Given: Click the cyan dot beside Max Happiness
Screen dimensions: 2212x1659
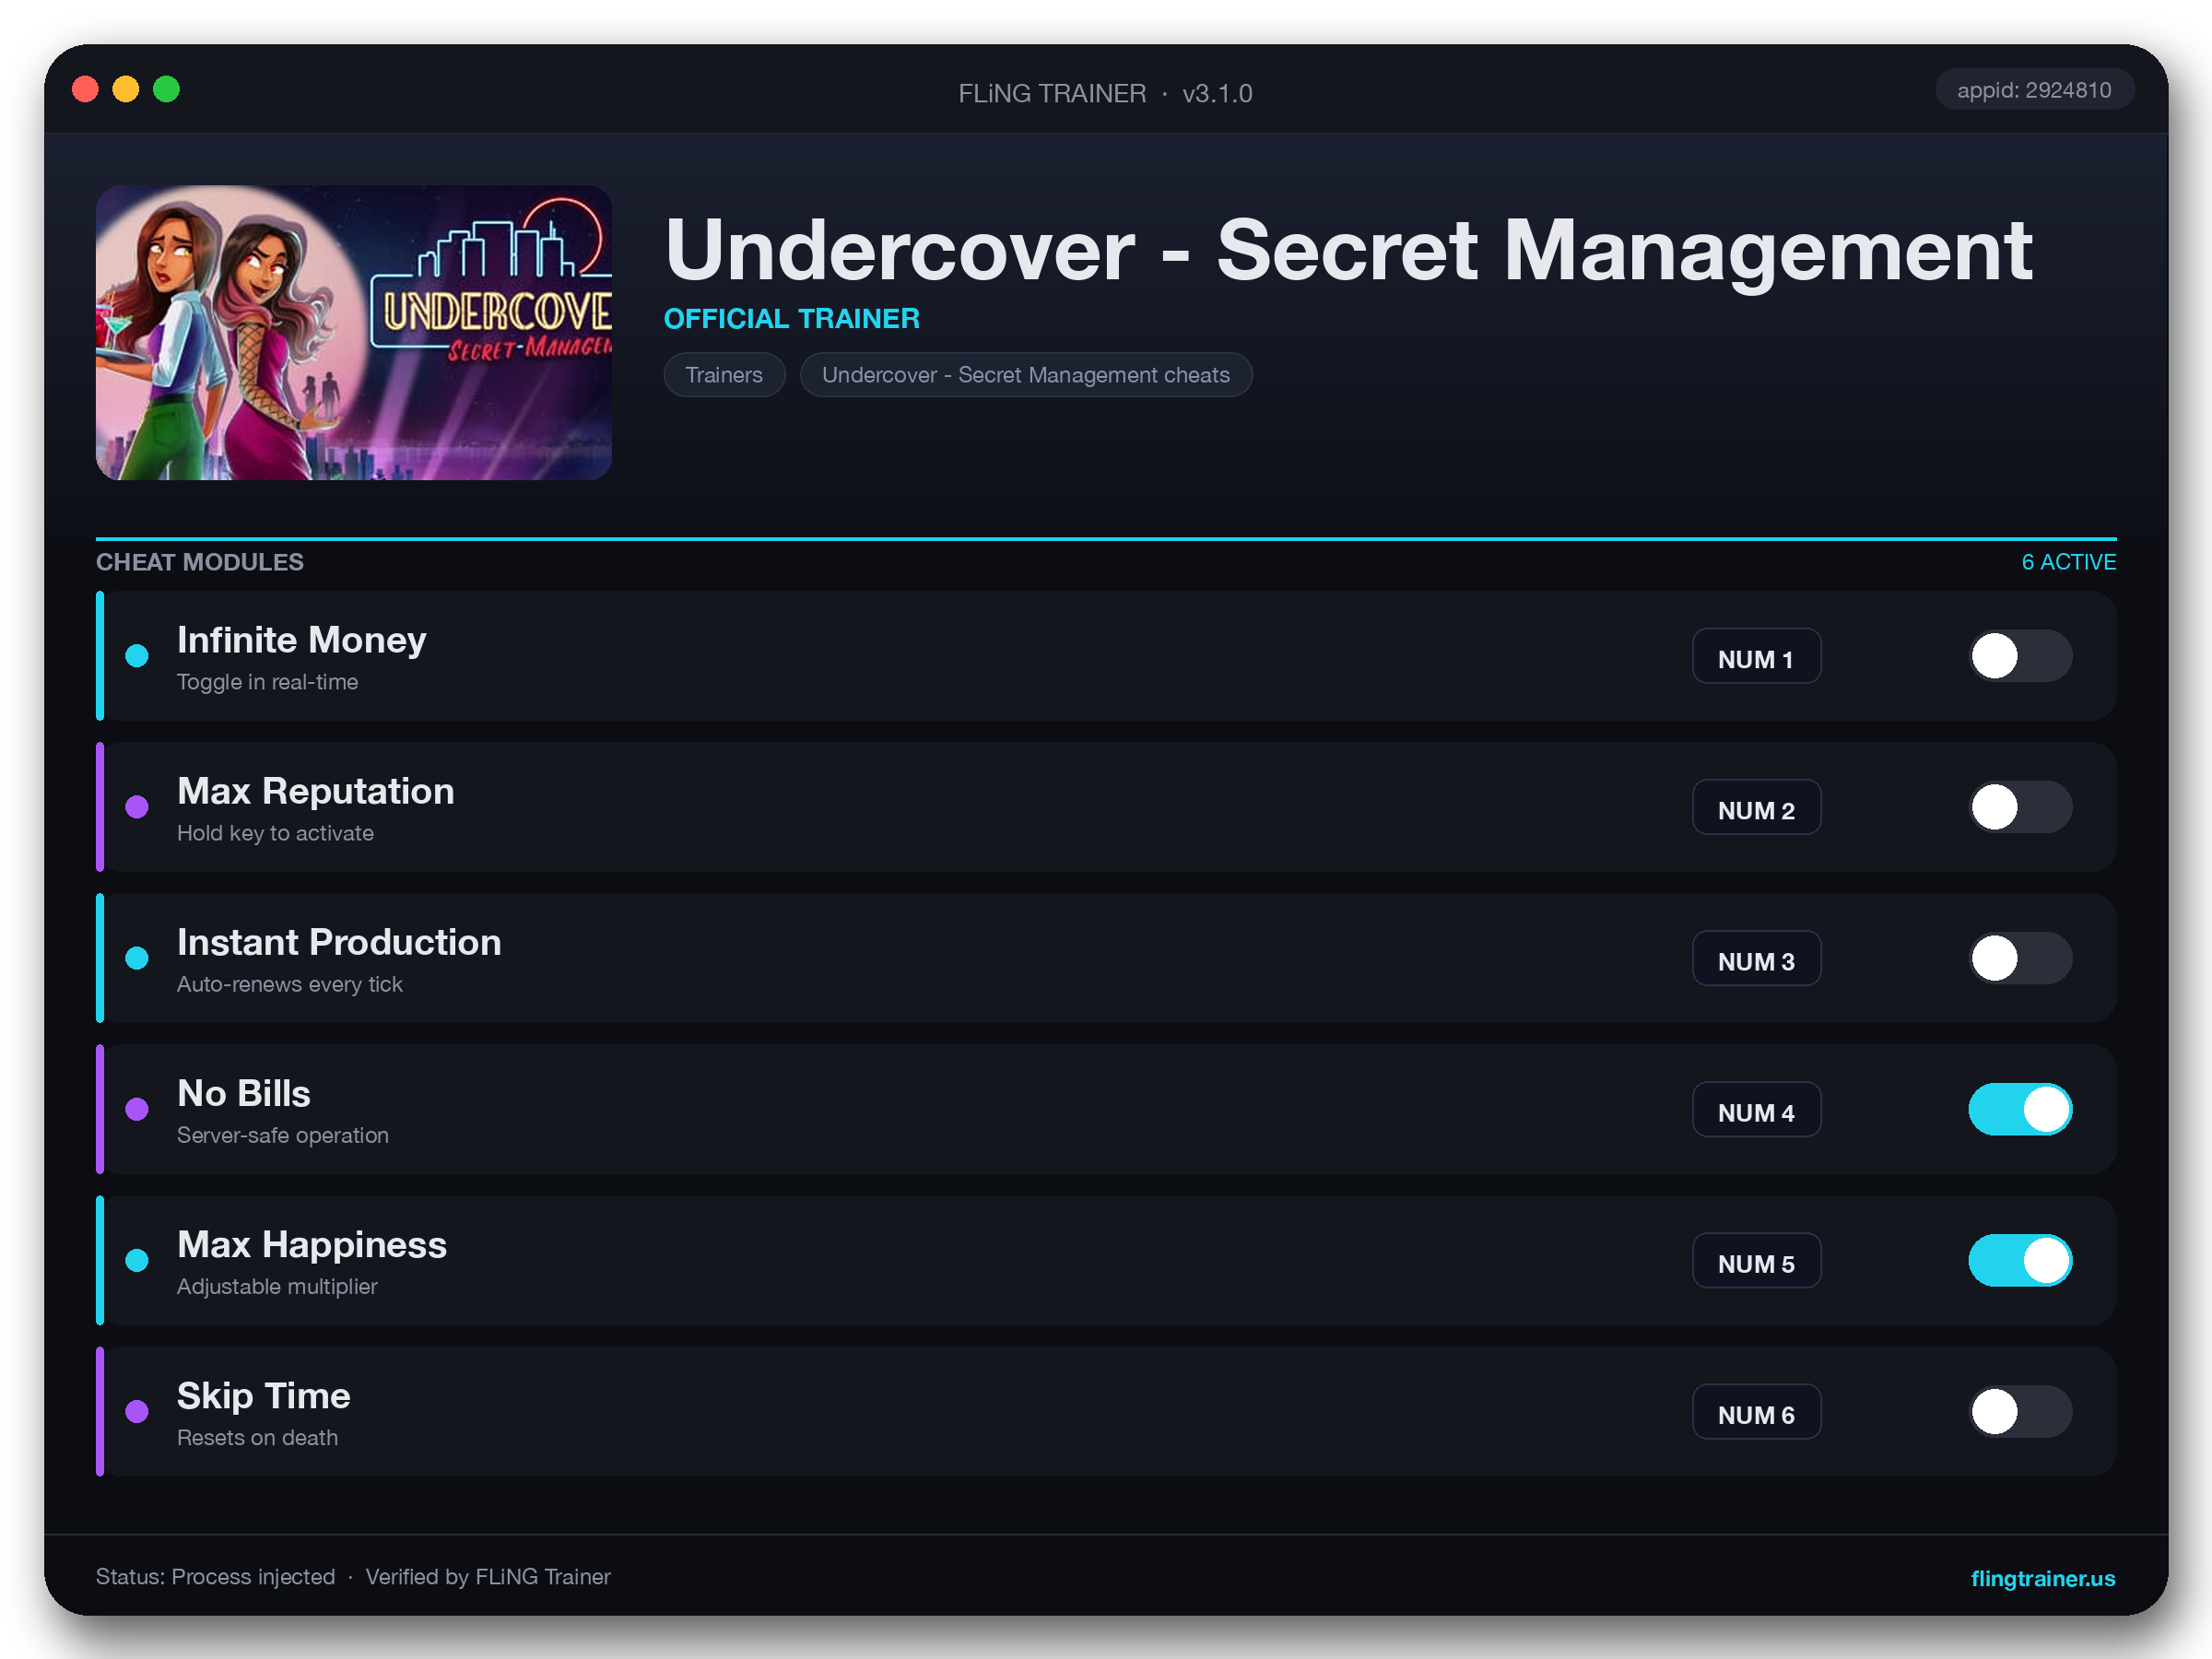Looking at the screenshot, I should (x=137, y=1260).
